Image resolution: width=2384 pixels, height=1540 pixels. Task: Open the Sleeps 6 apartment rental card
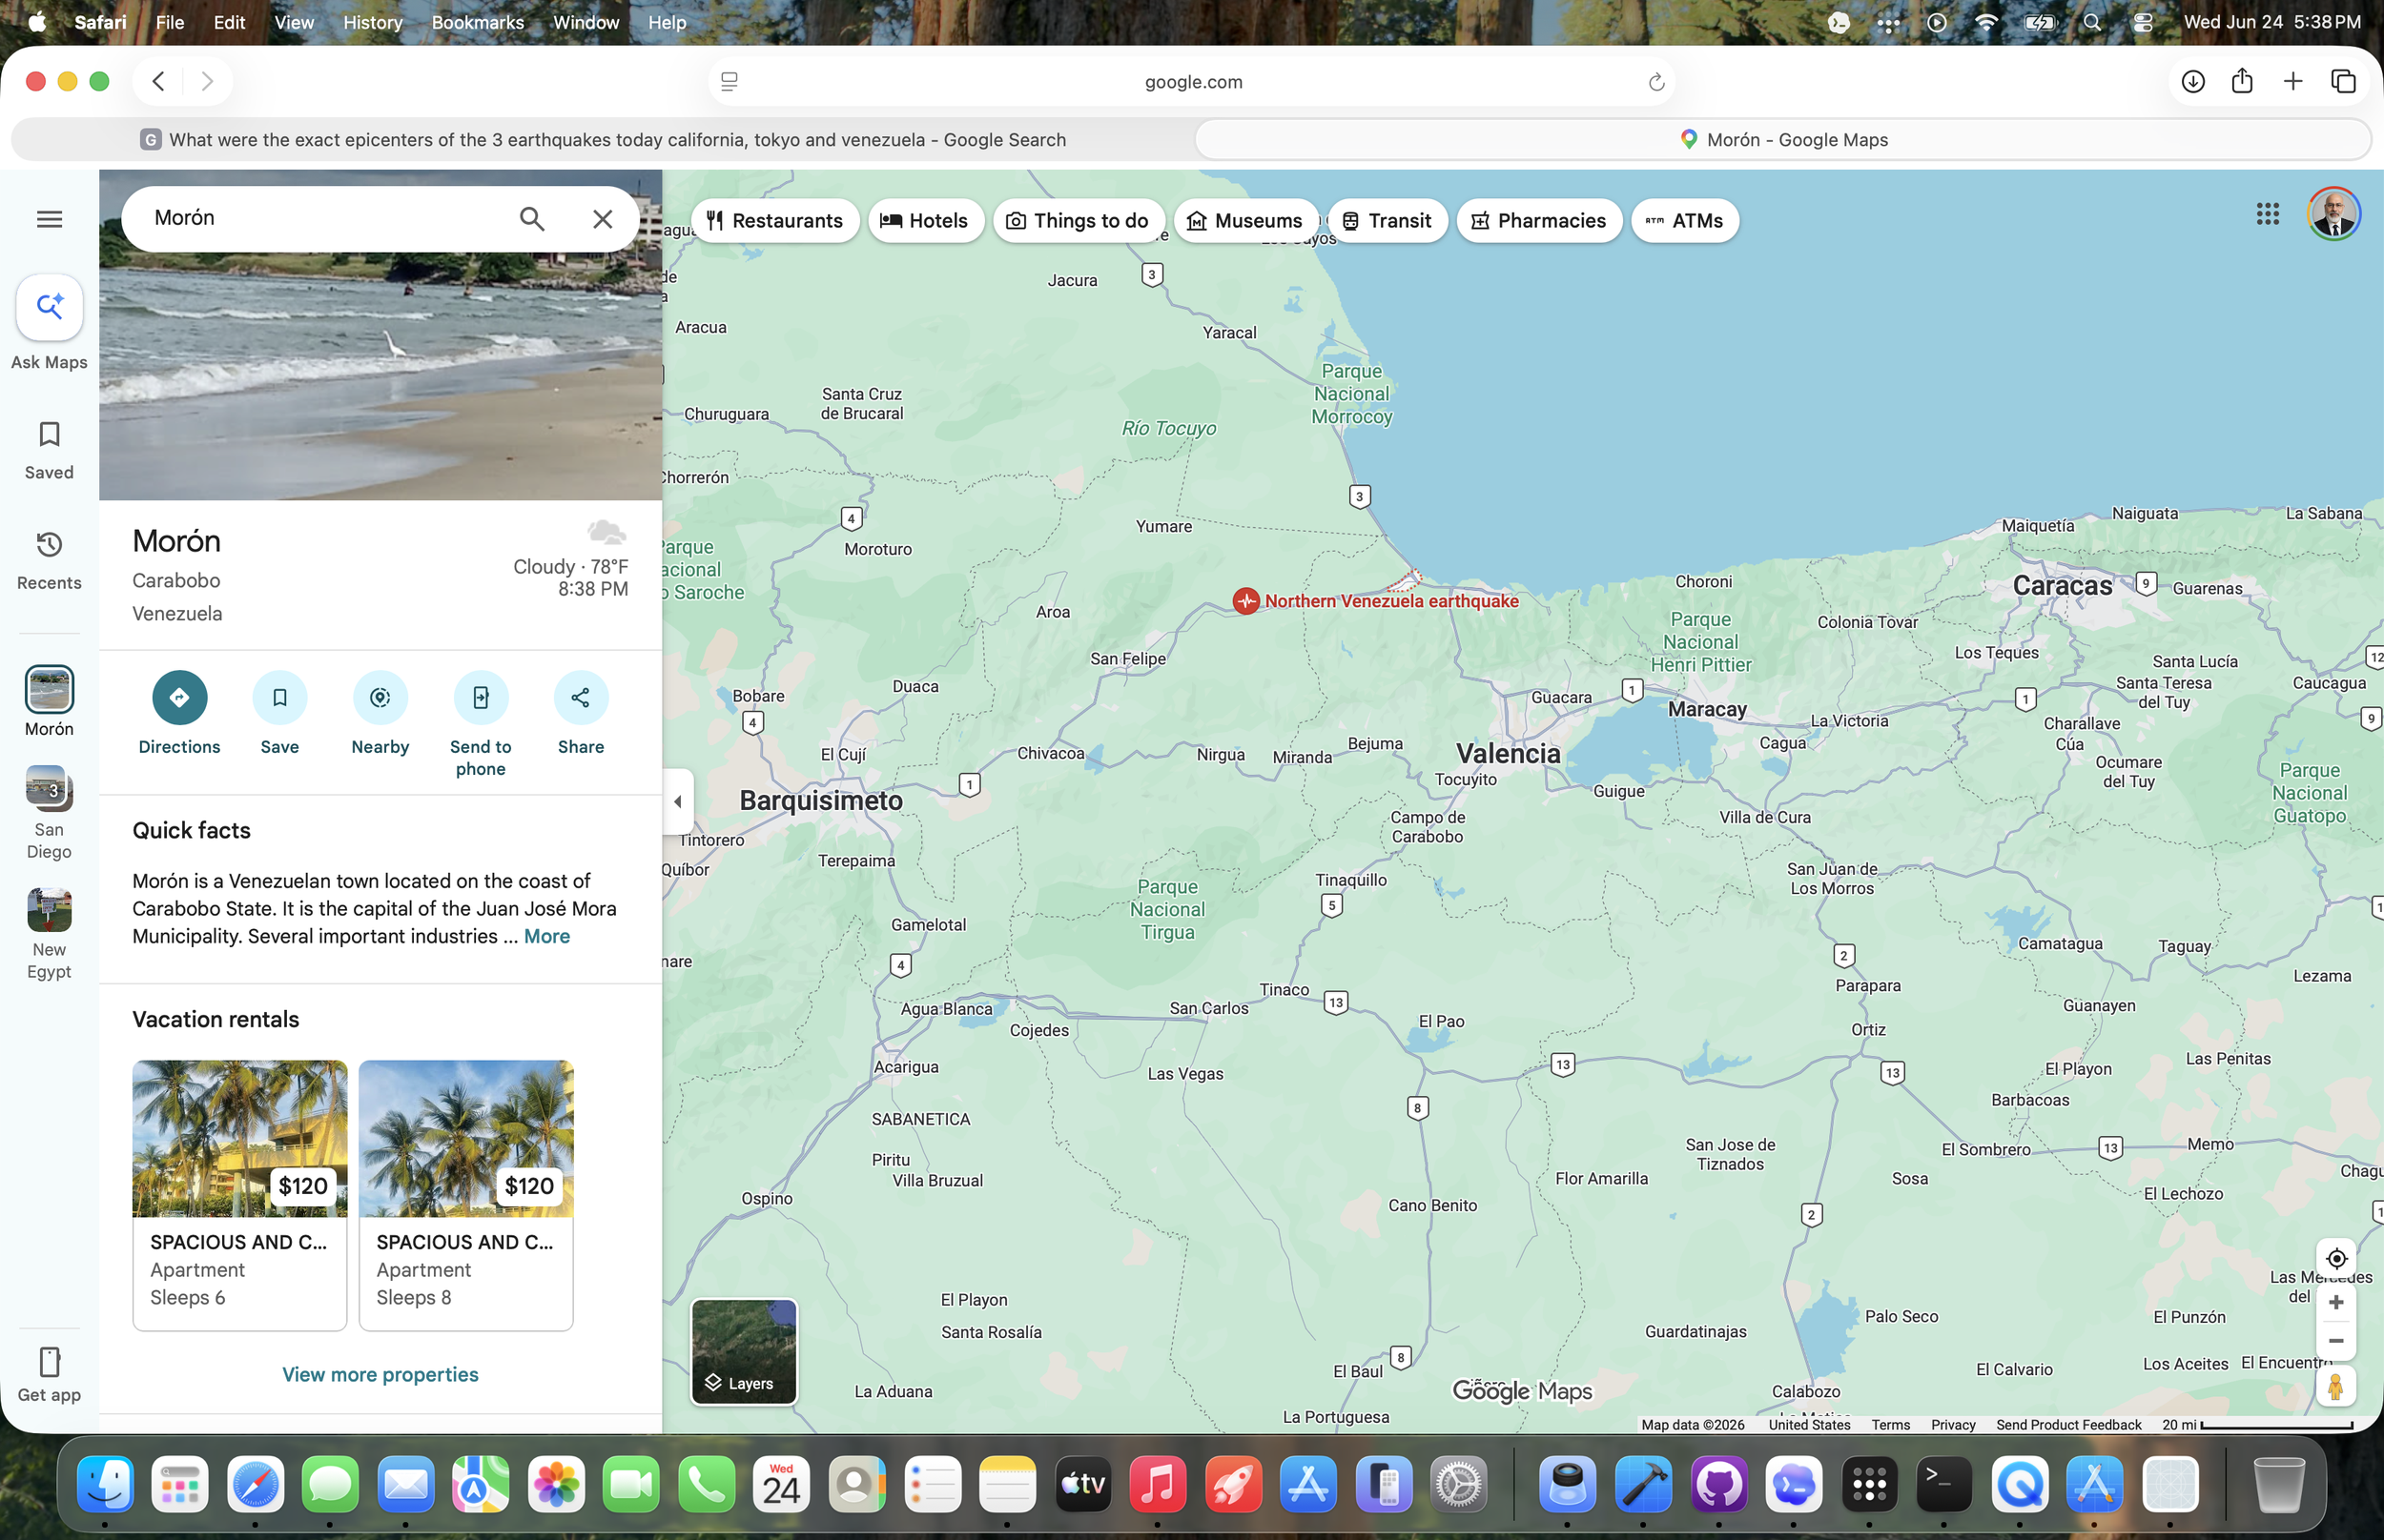point(240,1195)
